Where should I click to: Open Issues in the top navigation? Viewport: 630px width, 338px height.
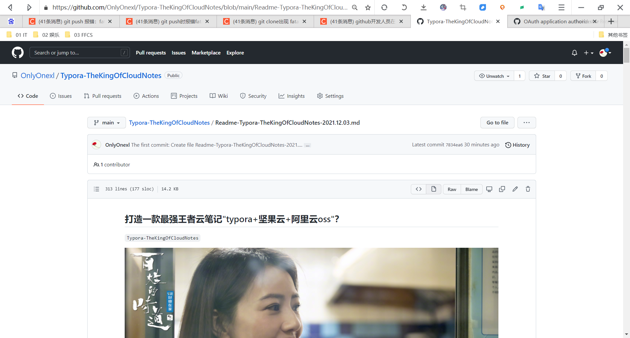[x=178, y=53]
